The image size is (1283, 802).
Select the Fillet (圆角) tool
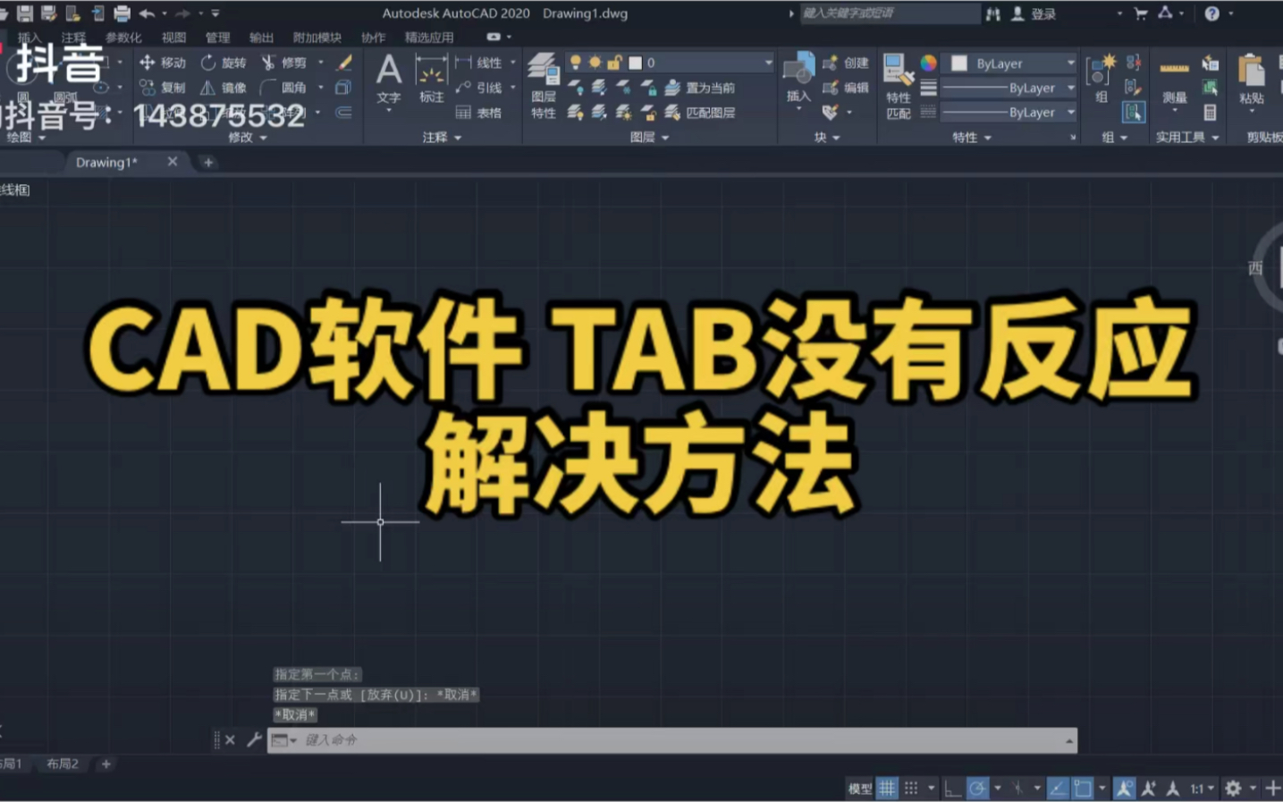pos(284,88)
